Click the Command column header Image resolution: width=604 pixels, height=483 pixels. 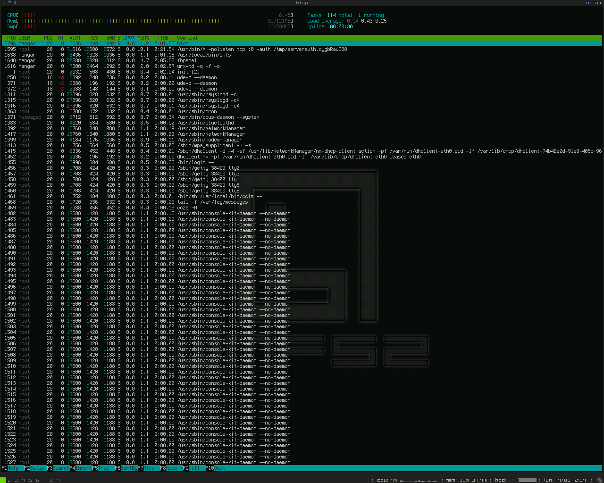[x=187, y=38]
